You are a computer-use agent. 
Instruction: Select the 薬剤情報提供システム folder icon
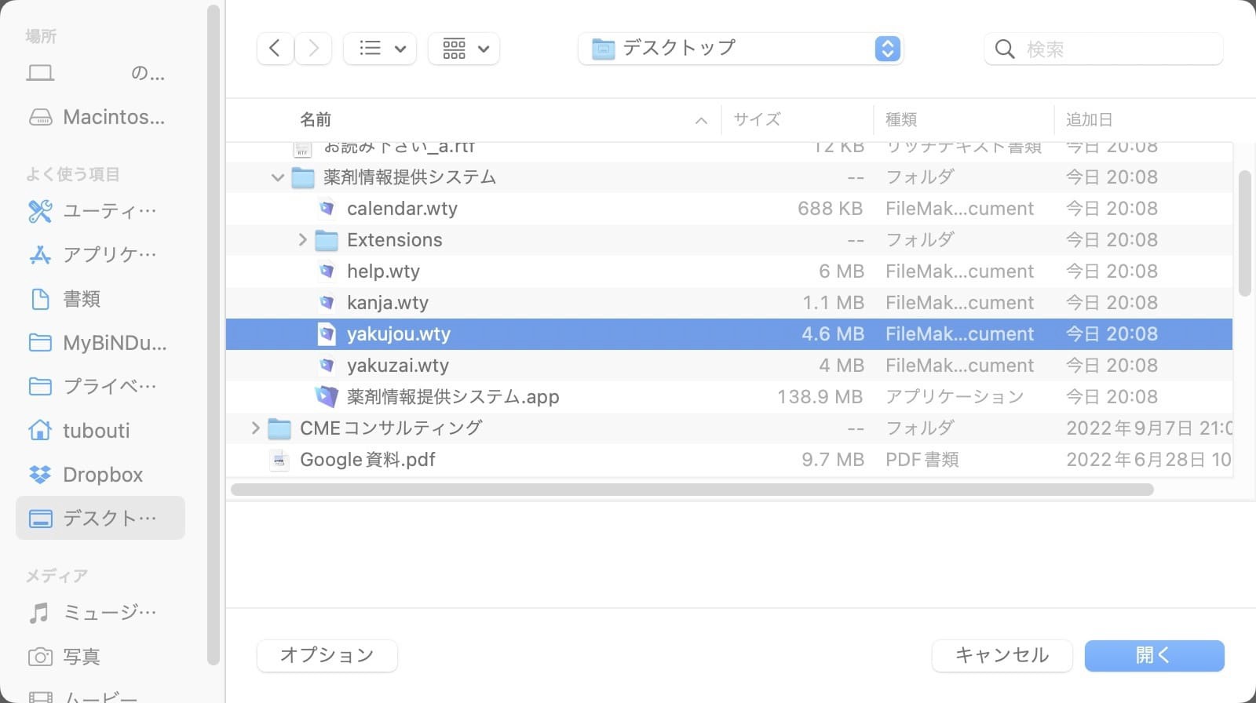(x=303, y=177)
